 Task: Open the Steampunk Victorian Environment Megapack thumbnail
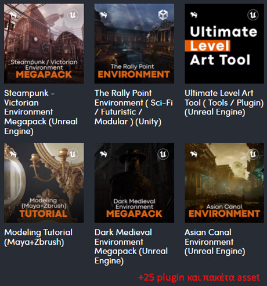(x=44, y=44)
